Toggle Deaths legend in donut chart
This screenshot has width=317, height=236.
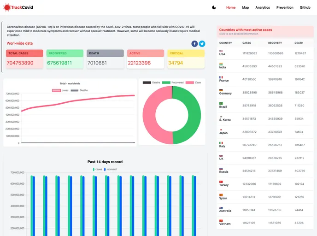pyautogui.click(x=147, y=83)
